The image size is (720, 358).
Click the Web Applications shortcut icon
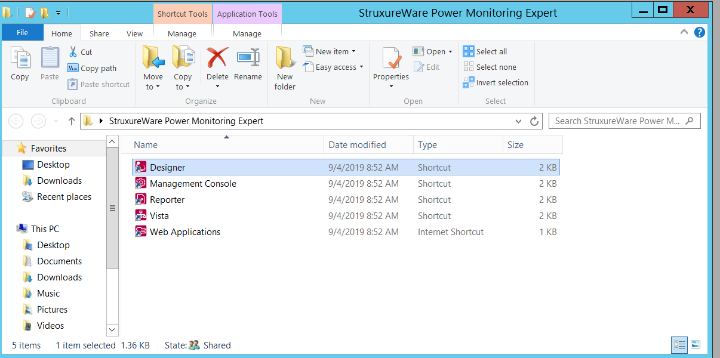click(141, 232)
